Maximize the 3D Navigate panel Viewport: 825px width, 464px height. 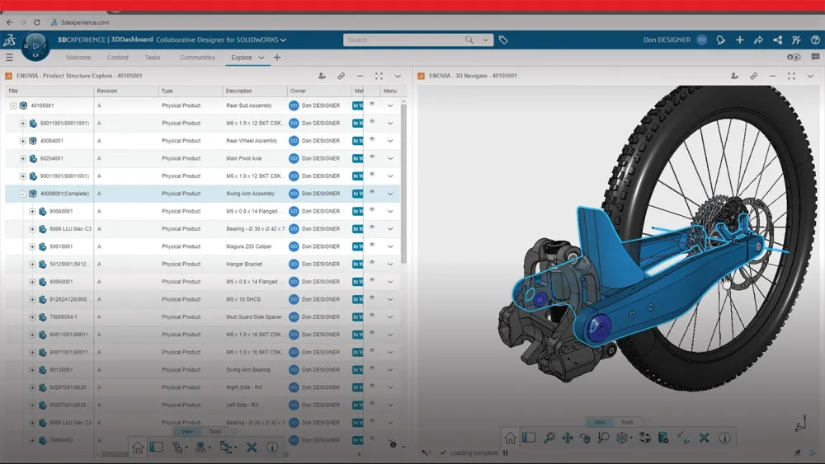coord(791,76)
